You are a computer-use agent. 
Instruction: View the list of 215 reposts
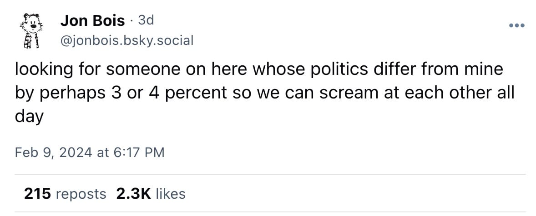[65, 194]
